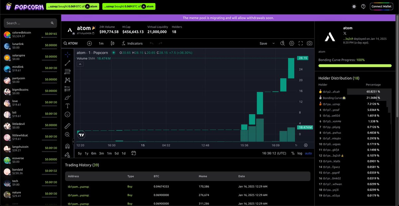Select the crosshair cursor tool
The width and height of the screenshot is (399, 206).
[x=67, y=54]
